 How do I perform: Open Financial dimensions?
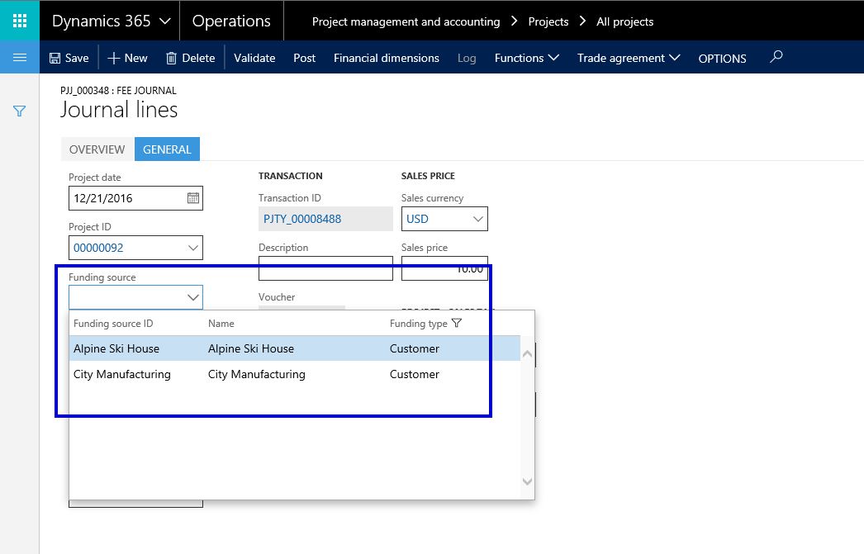point(386,58)
